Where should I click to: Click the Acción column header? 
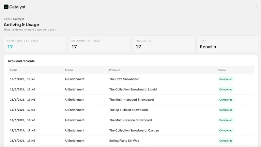[69, 70]
